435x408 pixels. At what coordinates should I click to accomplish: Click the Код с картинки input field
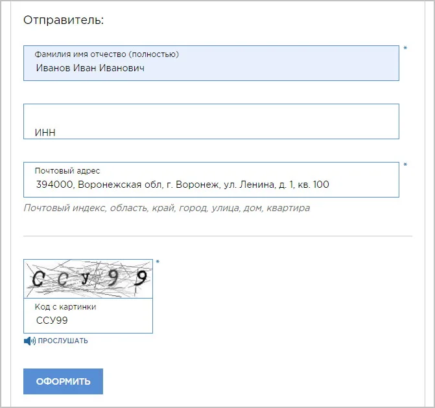click(88, 315)
